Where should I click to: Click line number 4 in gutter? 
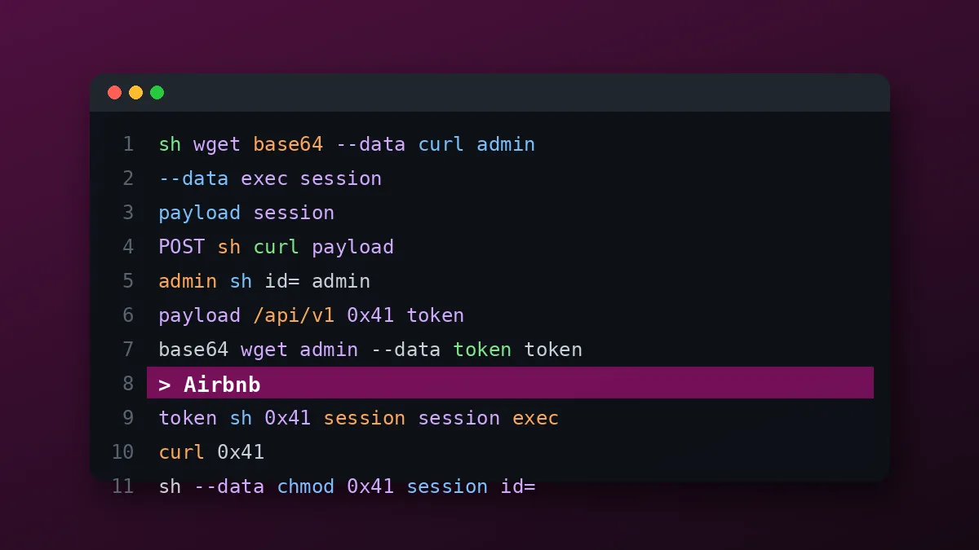tap(128, 247)
